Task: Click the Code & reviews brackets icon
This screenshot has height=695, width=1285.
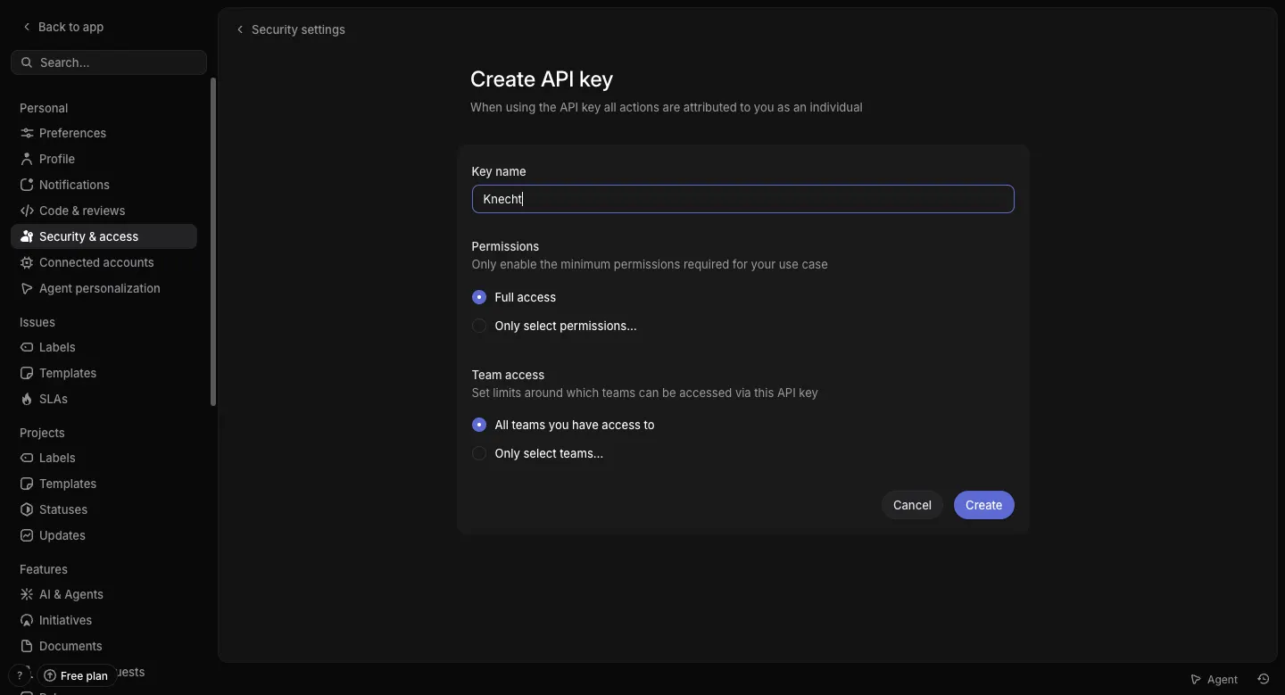Action: pos(27,211)
